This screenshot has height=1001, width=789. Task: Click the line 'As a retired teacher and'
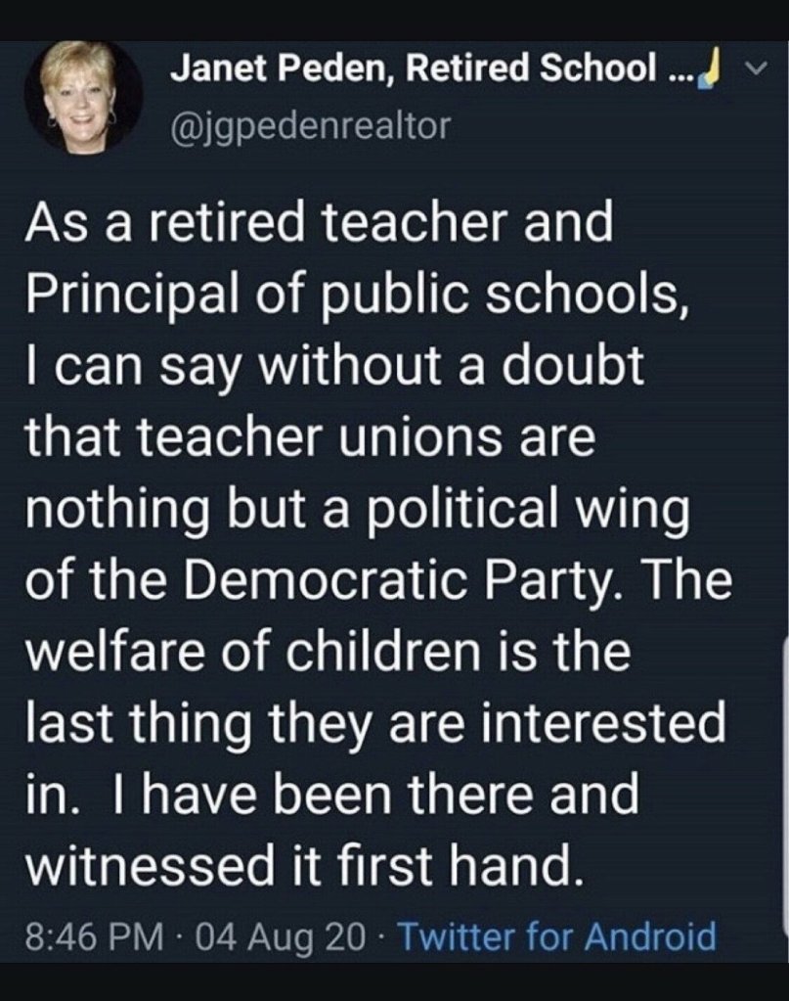click(x=319, y=223)
